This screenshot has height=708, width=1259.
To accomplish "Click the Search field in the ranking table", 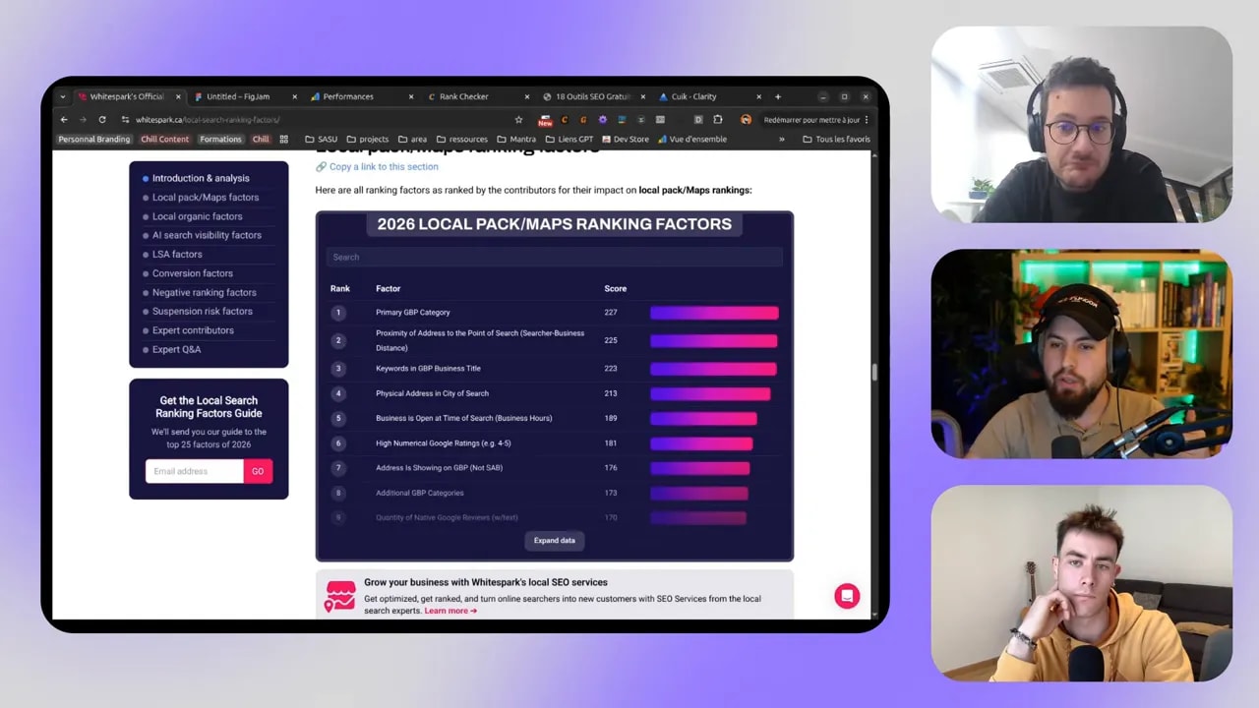I will (555, 257).
